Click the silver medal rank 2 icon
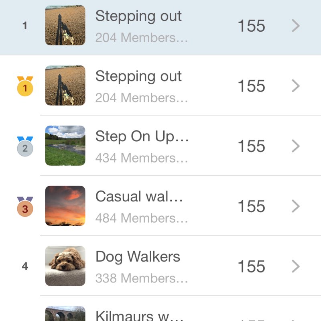The image size is (321, 321). (25, 146)
